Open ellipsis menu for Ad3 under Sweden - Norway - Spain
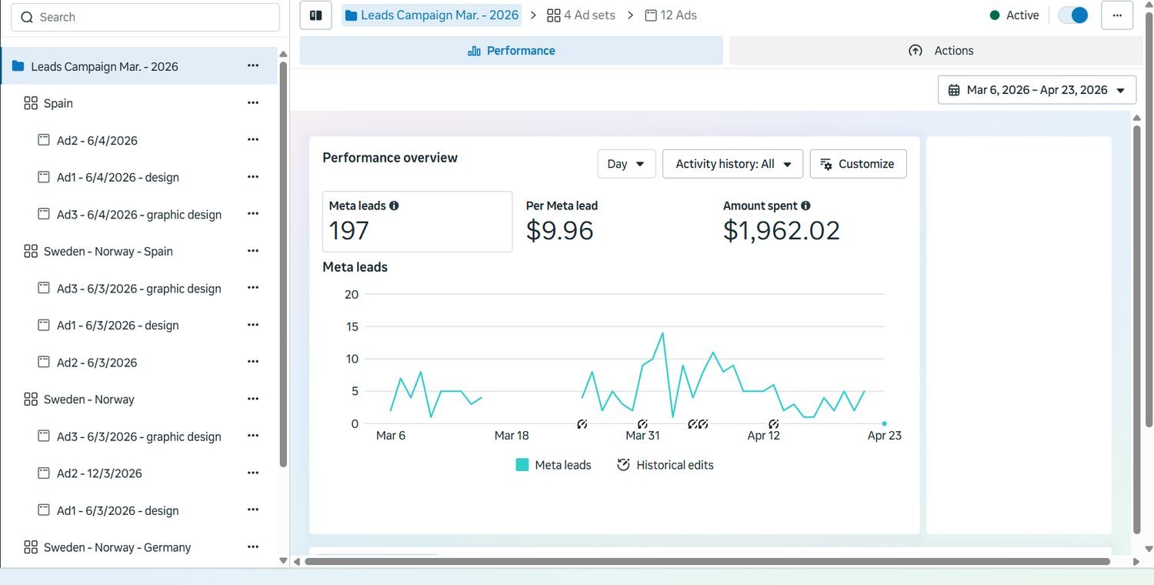The width and height of the screenshot is (1154, 585). click(x=253, y=288)
